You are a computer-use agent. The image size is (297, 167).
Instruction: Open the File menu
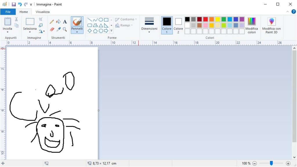pos(8,12)
